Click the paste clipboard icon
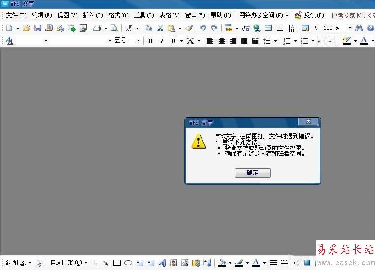The height and width of the screenshot is (270, 375). click(x=171, y=28)
